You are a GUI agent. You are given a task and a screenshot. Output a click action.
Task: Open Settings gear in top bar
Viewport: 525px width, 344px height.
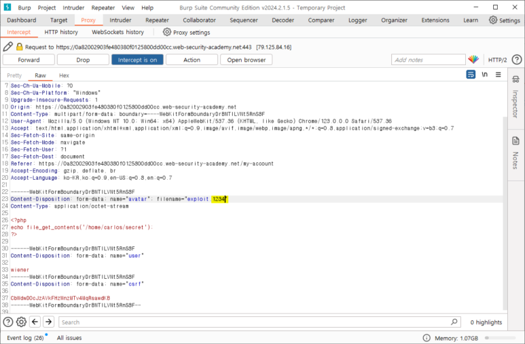(493, 20)
